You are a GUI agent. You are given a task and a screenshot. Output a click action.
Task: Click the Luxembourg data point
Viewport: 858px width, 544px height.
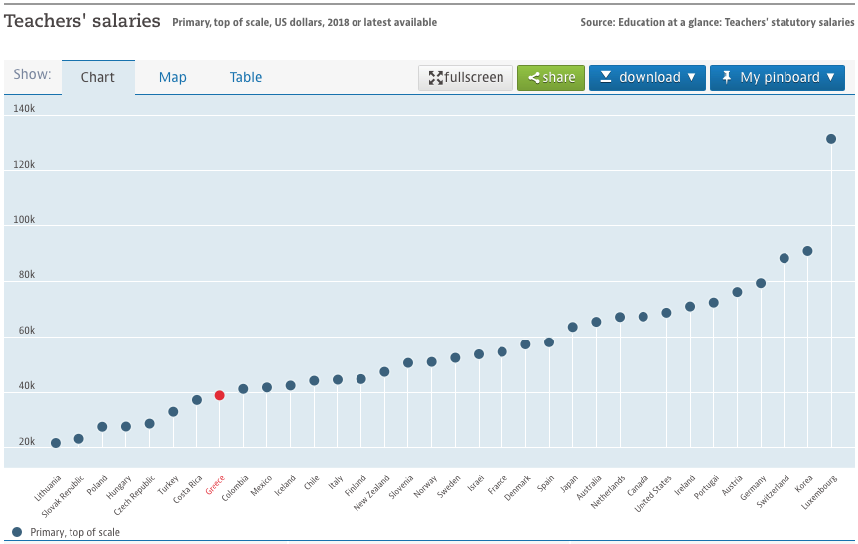pyautogui.click(x=831, y=139)
